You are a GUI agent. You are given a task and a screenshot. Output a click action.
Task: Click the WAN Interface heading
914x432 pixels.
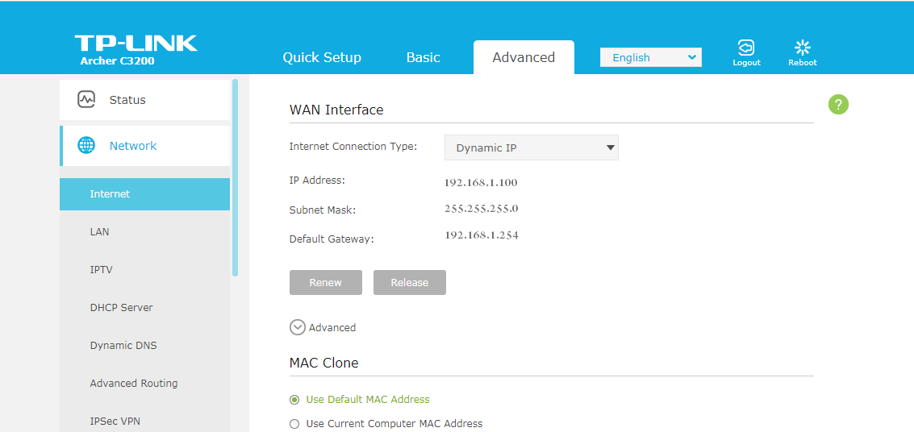click(336, 110)
